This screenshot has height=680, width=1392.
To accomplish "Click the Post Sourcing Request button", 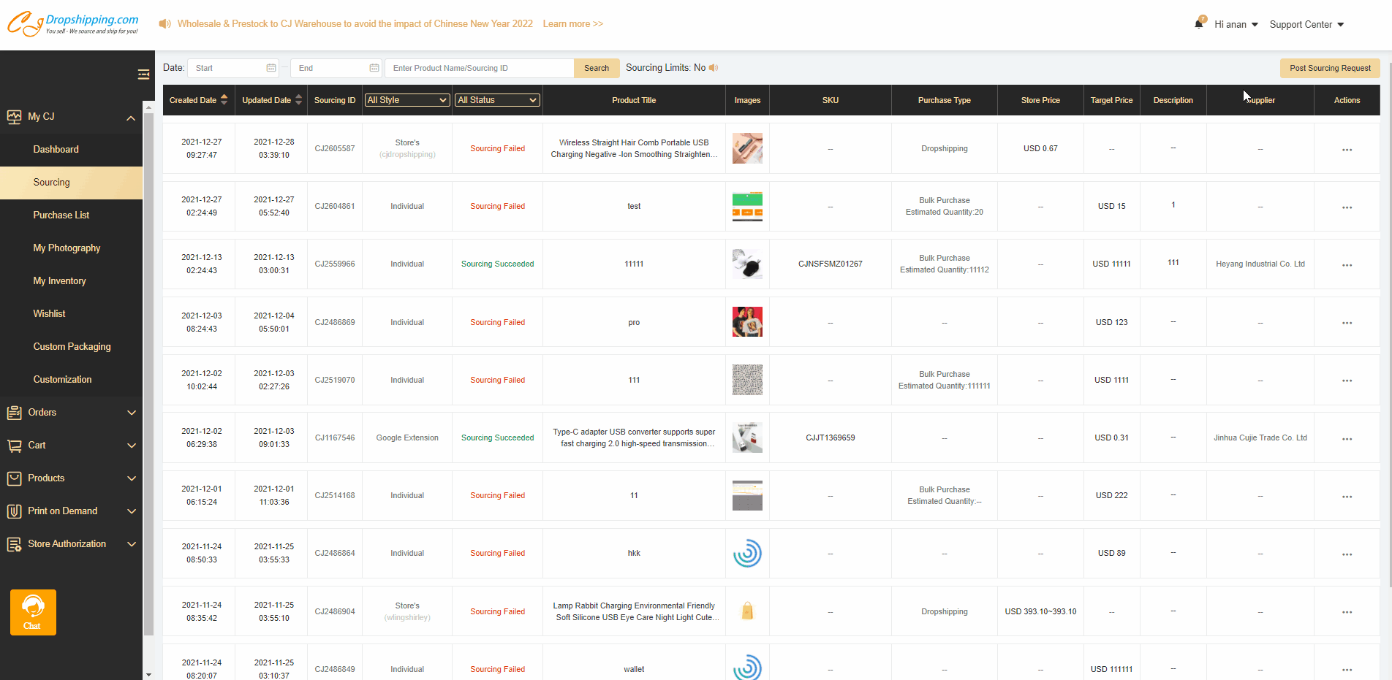I will tap(1330, 67).
